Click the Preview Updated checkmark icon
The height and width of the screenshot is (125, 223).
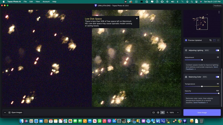click(x=186, y=40)
